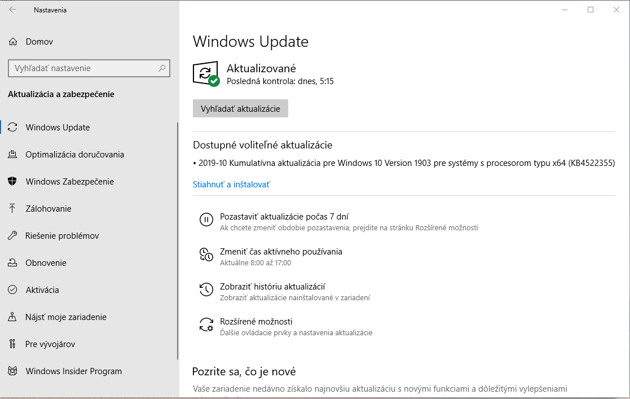Click the Windows Insider Program cat icon

click(x=12, y=371)
